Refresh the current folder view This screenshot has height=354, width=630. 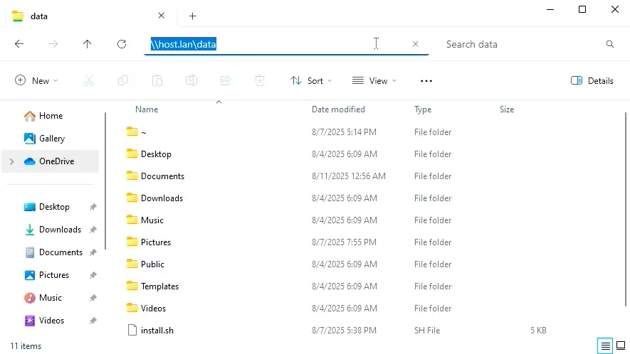122,44
